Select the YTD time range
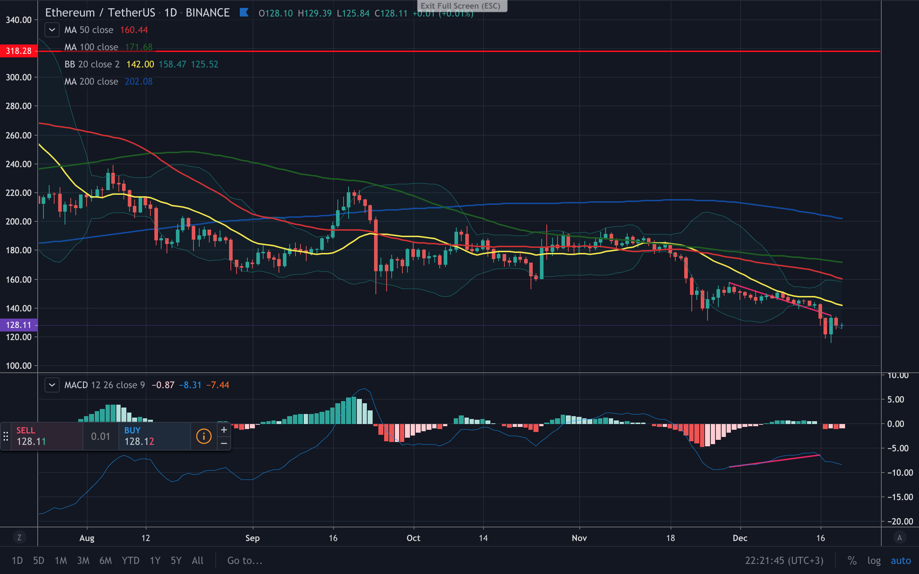The height and width of the screenshot is (574, 919). (131, 560)
